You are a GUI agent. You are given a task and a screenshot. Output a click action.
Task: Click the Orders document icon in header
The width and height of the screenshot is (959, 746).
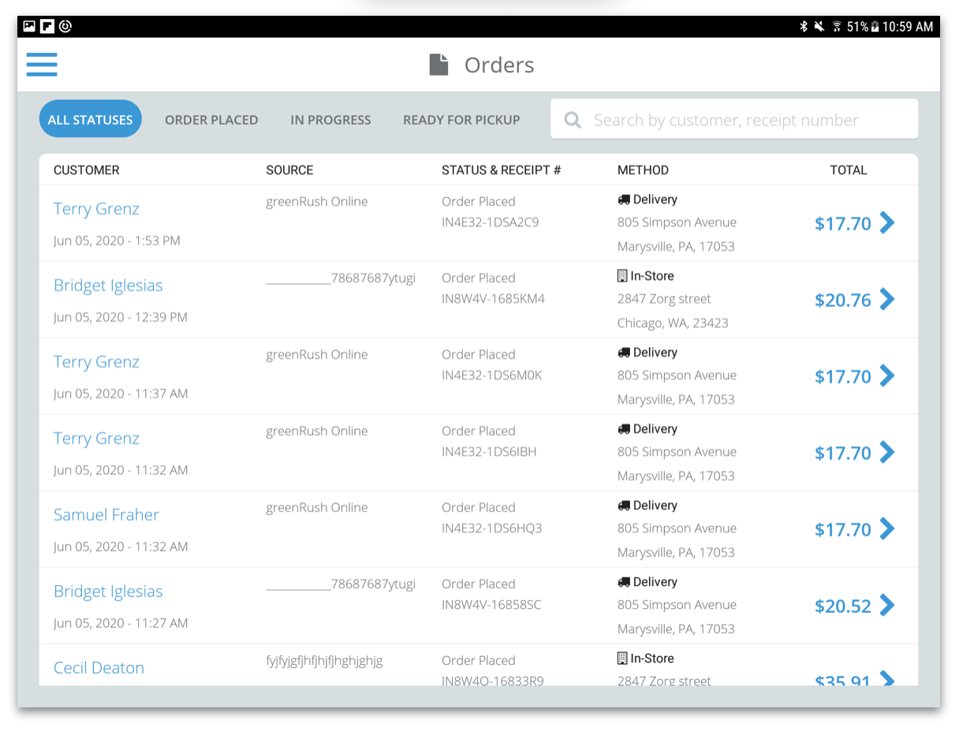click(438, 65)
